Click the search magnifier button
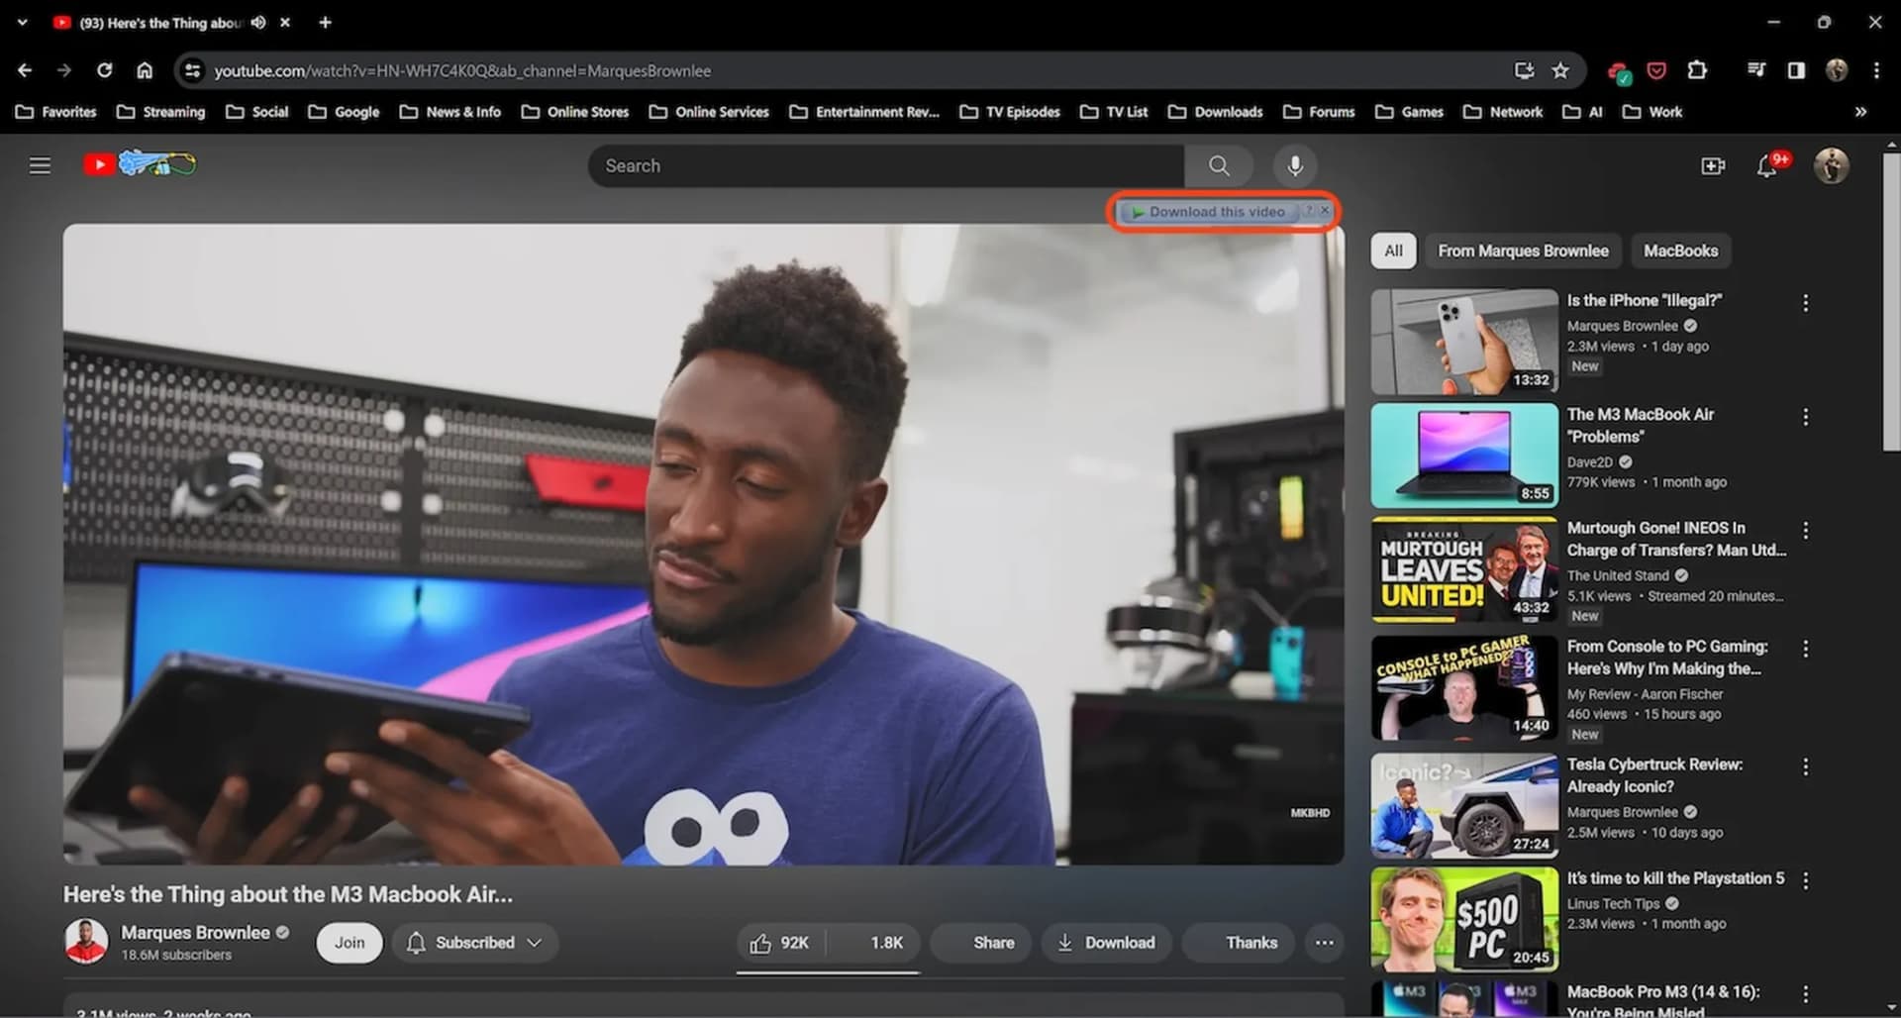The width and height of the screenshot is (1901, 1018). [x=1219, y=165]
